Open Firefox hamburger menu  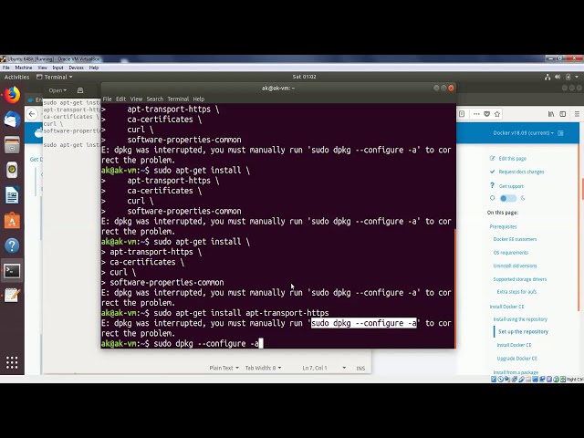[577, 114]
